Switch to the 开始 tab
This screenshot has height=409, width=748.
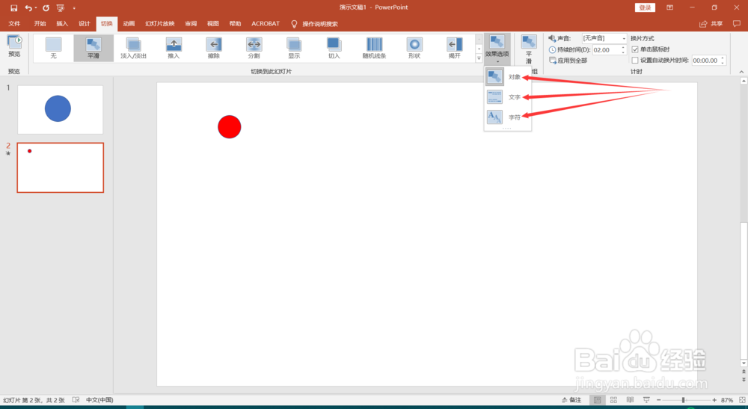point(40,23)
